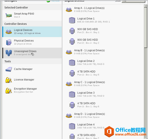Viewport: 148px width, 139px height.
Task: Select the Unassigned Drives cylinders icon
Action: point(9,53)
